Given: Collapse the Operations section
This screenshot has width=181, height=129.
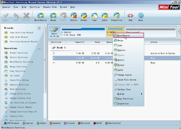Looking at the screenshot, I should coord(39,48).
